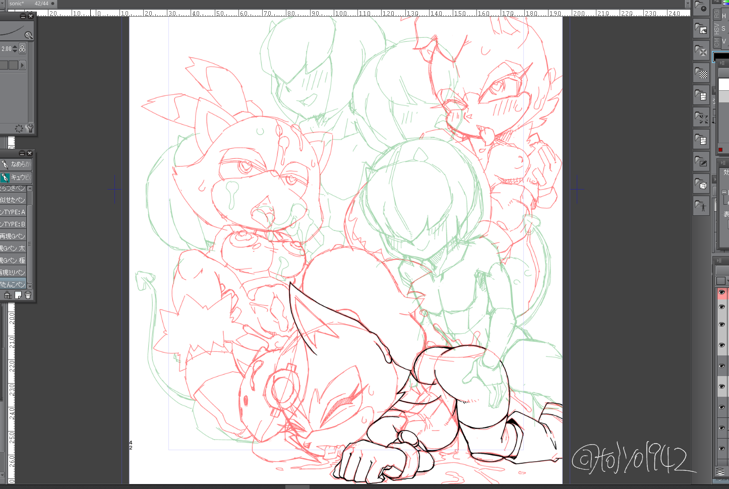Select the TYPE:A pen sub tool
Image resolution: width=729 pixels, height=489 pixels.
[x=13, y=212]
